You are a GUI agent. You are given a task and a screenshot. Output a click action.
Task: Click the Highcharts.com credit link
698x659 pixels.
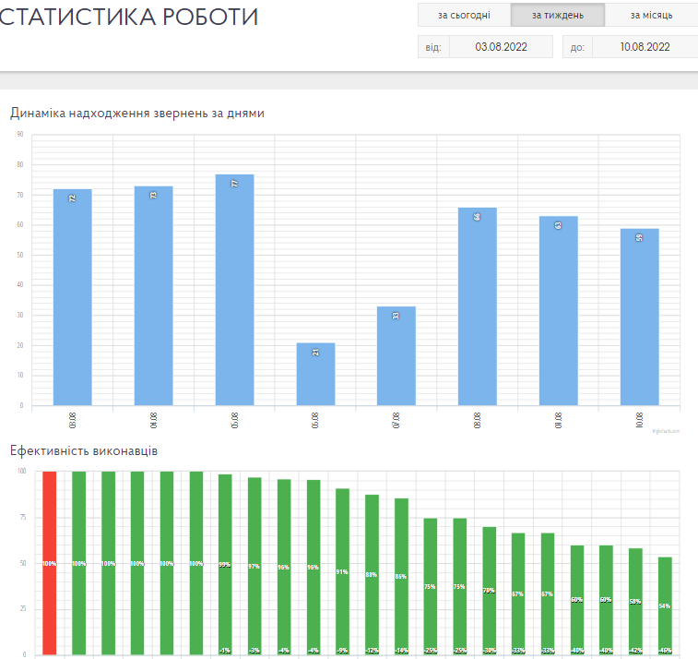pos(666,431)
